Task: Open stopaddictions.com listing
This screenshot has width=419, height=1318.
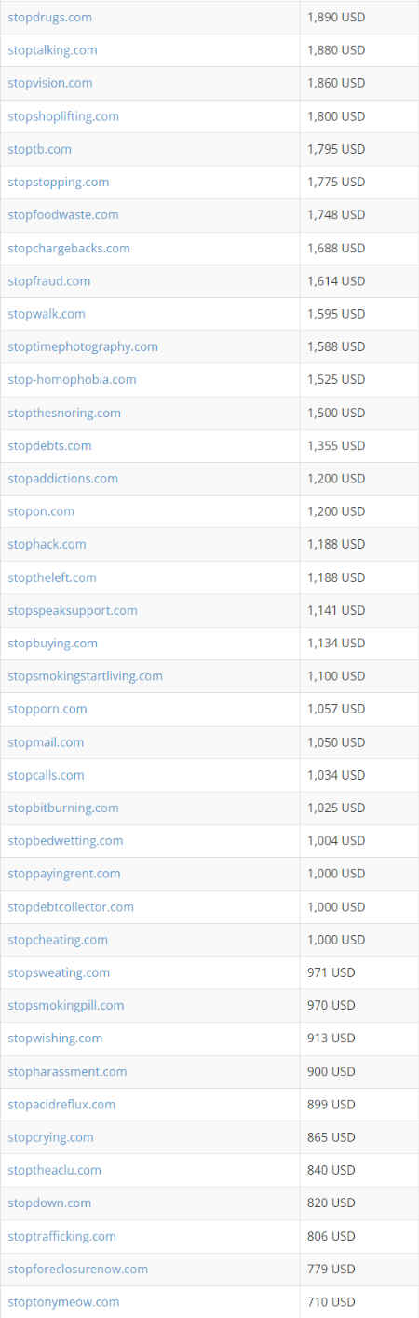Action: coord(62,478)
